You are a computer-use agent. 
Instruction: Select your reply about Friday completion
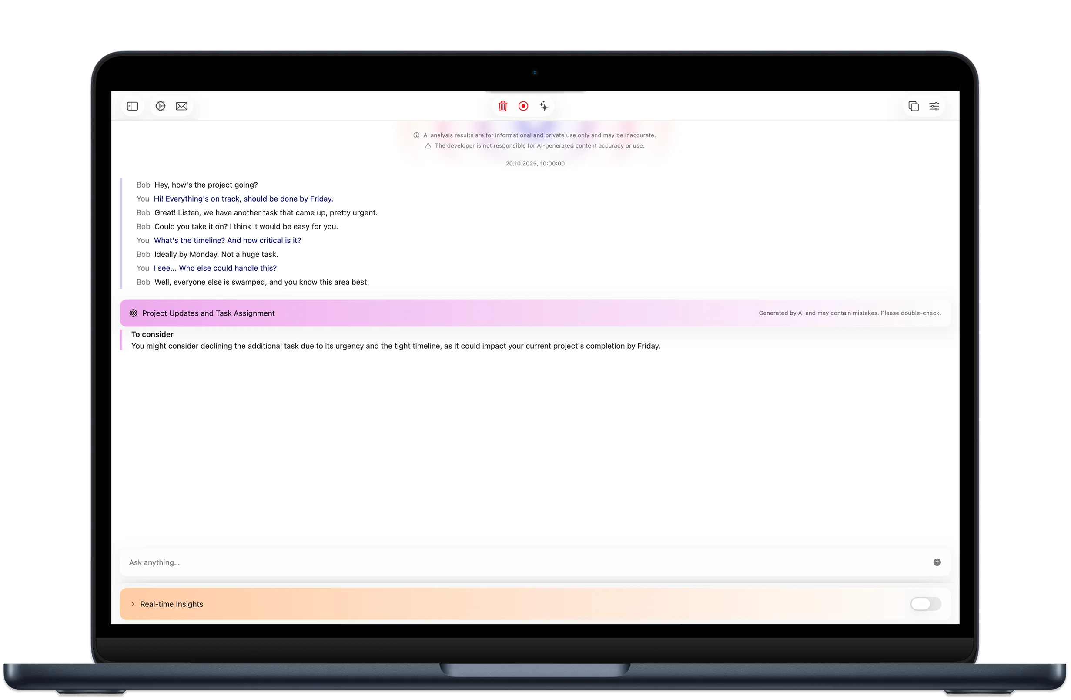coord(243,199)
